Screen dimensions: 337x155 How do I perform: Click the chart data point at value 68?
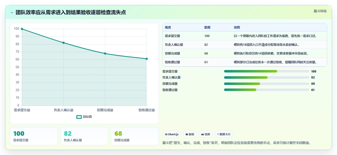[105, 53]
